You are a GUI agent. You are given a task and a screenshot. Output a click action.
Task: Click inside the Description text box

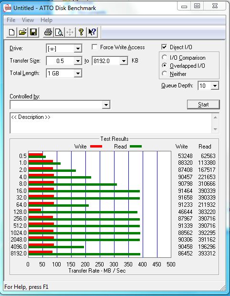click(x=111, y=123)
